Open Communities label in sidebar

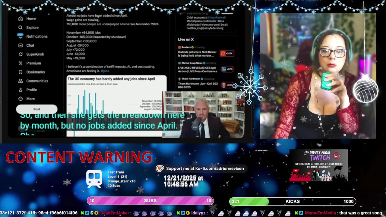click(37, 81)
